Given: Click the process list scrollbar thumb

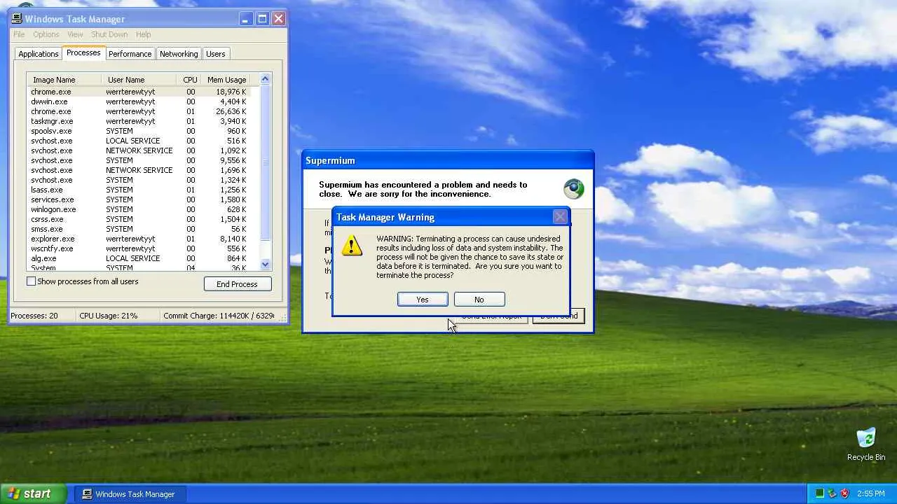Looking at the screenshot, I should pyautogui.click(x=265, y=162).
